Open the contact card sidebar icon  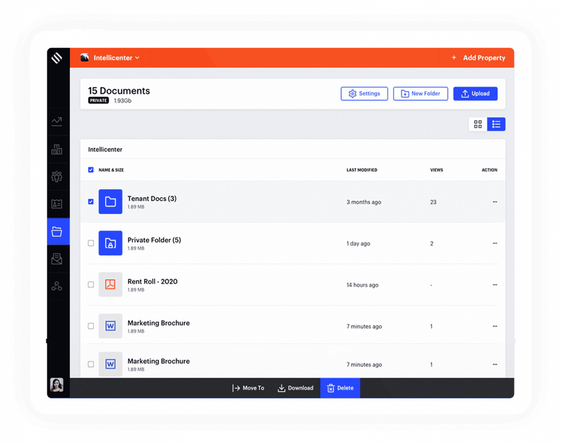coord(57,204)
